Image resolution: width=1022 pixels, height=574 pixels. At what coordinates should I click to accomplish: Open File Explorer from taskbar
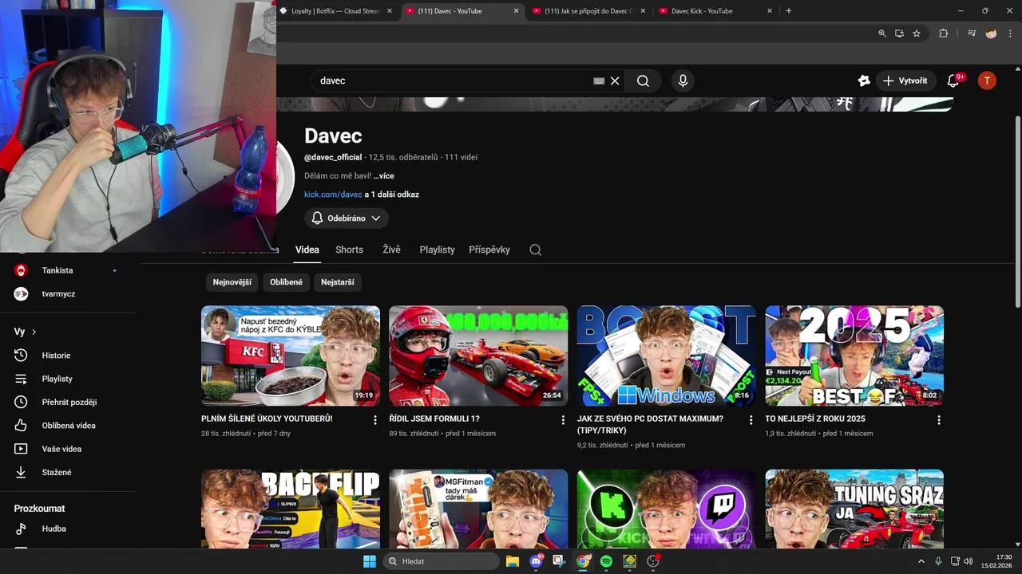pos(513,561)
